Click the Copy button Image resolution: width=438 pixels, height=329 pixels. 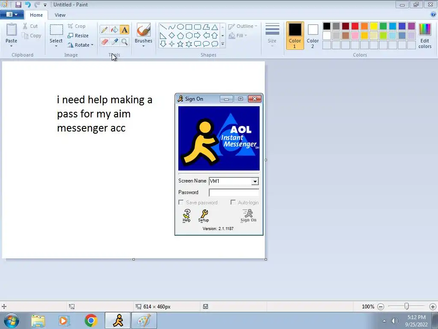(32, 36)
